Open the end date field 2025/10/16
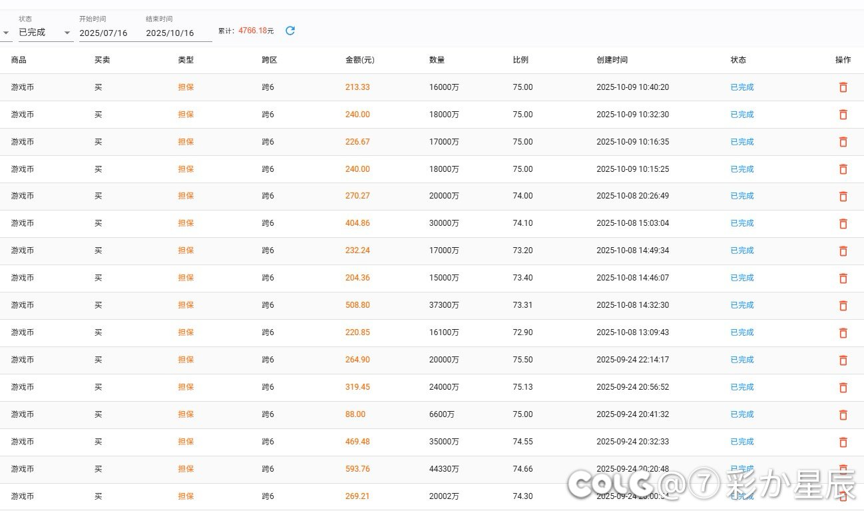864x517 pixels. [x=178, y=33]
